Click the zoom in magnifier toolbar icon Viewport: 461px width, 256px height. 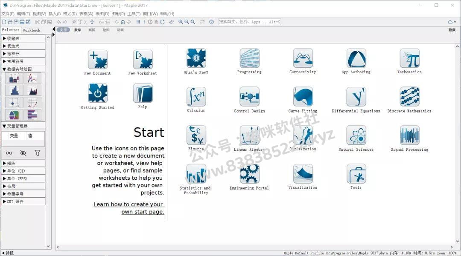(181, 22)
